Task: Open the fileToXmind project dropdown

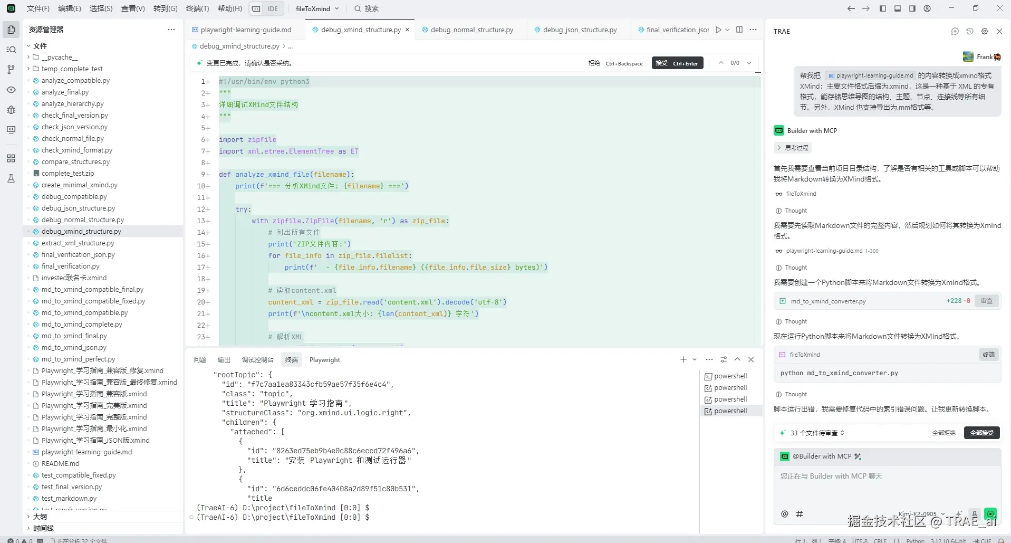Action: [317, 8]
